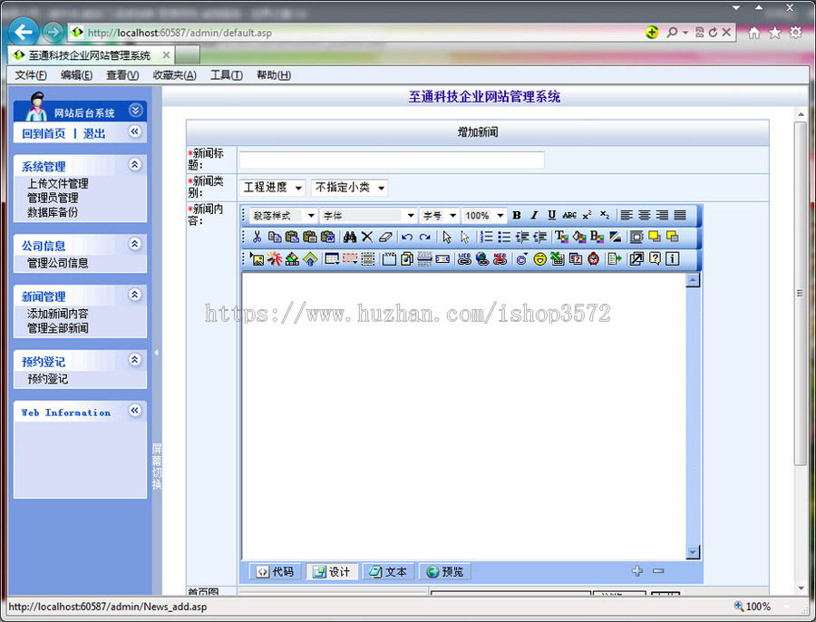Cut selection with the scissors icon
The width and height of the screenshot is (816, 622).
pos(257,237)
